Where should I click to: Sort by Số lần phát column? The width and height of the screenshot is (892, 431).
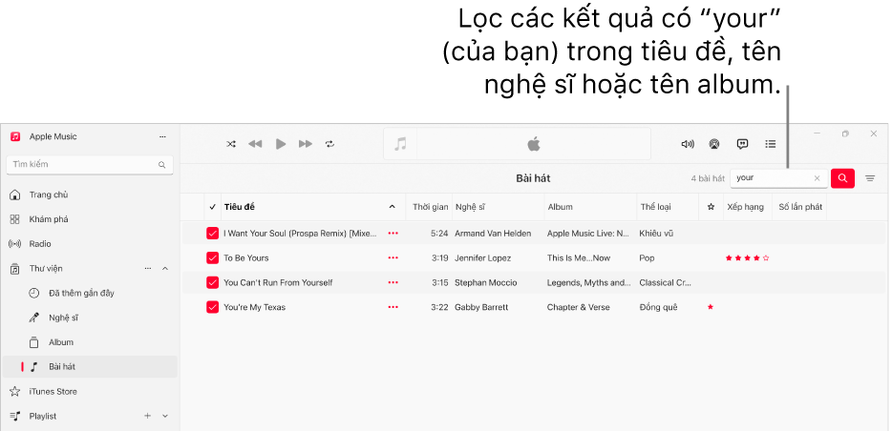800,207
